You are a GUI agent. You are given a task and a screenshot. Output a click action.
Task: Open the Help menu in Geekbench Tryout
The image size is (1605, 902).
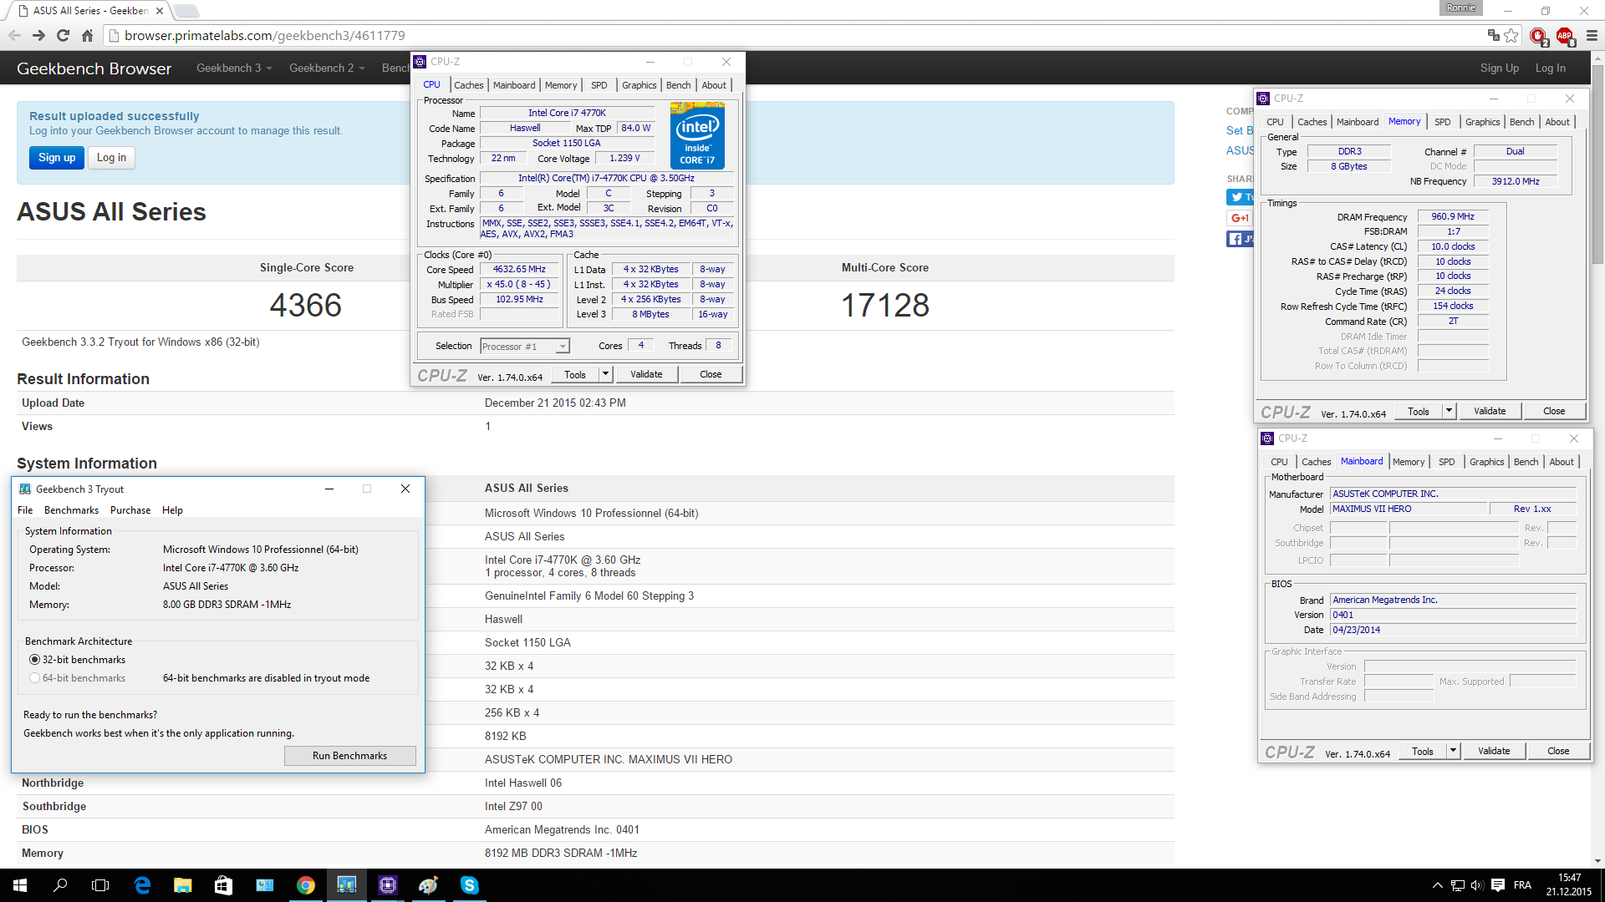[x=172, y=510]
